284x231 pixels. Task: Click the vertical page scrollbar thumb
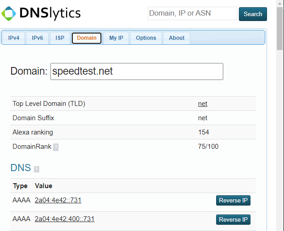pyautogui.click(x=280, y=27)
